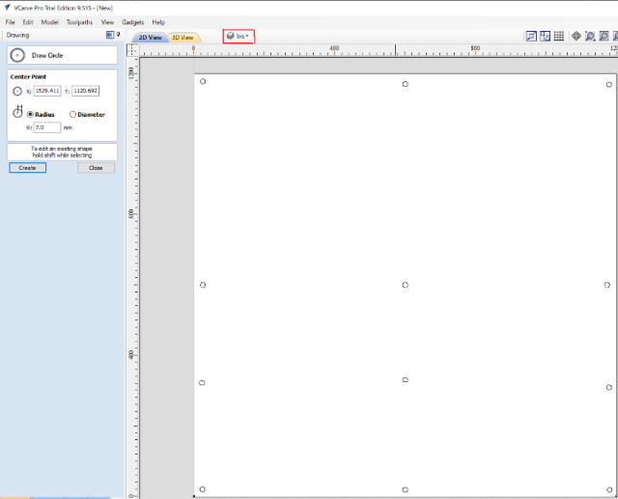This screenshot has width=618, height=499.
Task: Open the 'bis' layer dropdown
Action: click(x=239, y=37)
